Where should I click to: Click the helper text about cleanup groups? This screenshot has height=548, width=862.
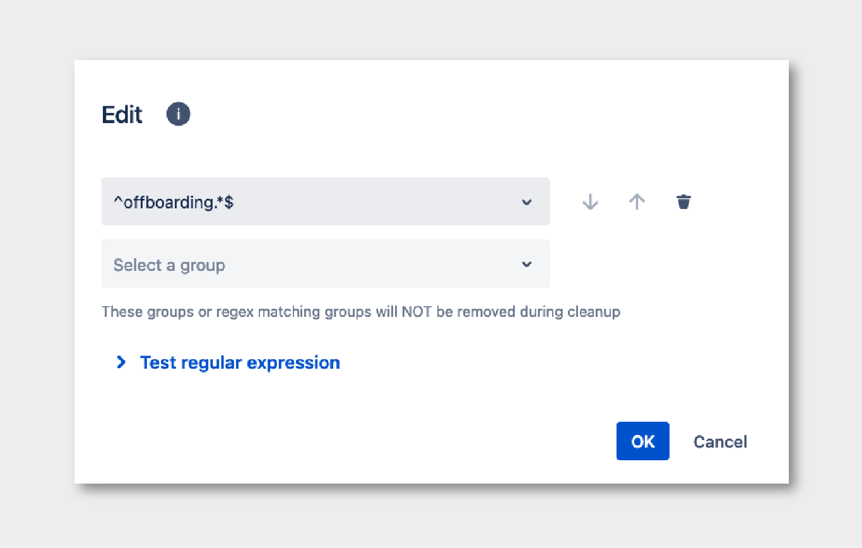(x=361, y=312)
